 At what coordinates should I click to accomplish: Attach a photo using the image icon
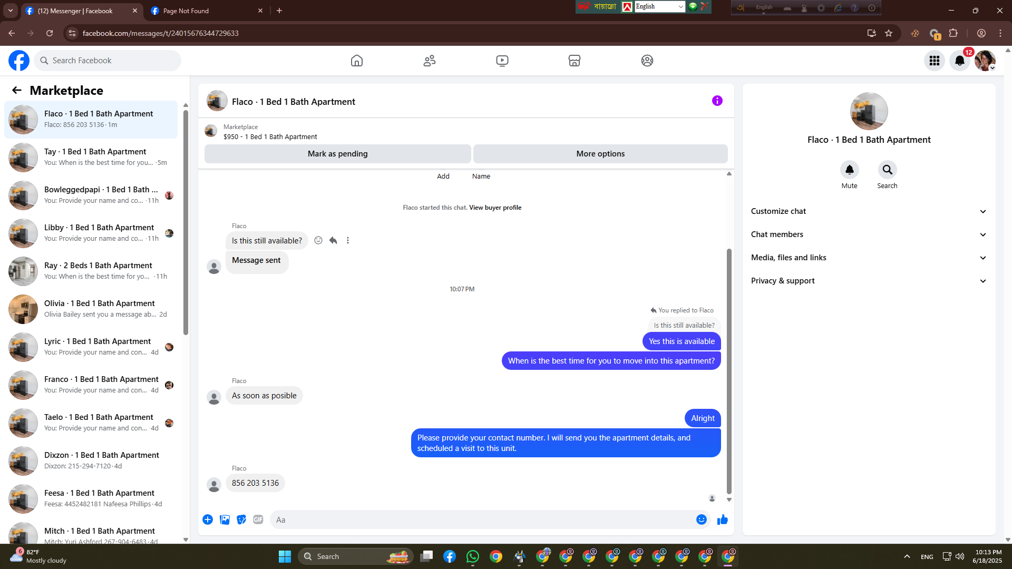(225, 519)
